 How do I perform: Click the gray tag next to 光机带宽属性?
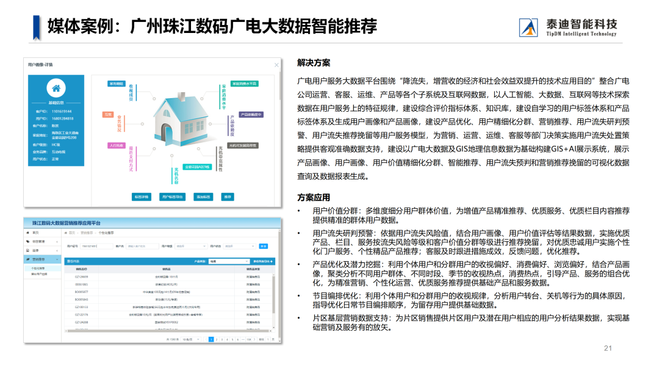(243, 145)
